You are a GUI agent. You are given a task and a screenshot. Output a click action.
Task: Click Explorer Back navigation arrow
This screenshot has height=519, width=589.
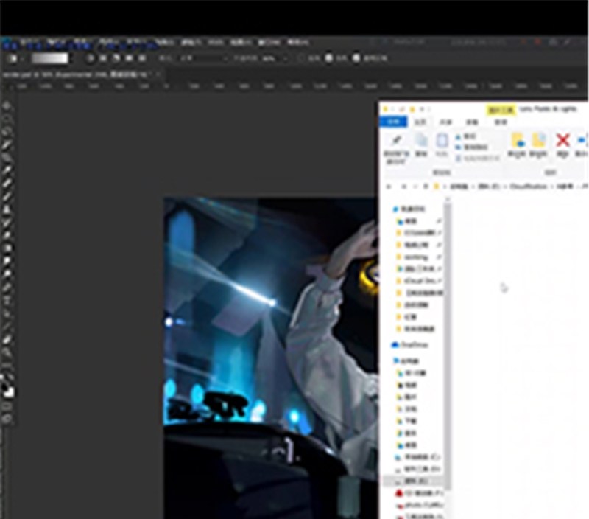point(389,187)
